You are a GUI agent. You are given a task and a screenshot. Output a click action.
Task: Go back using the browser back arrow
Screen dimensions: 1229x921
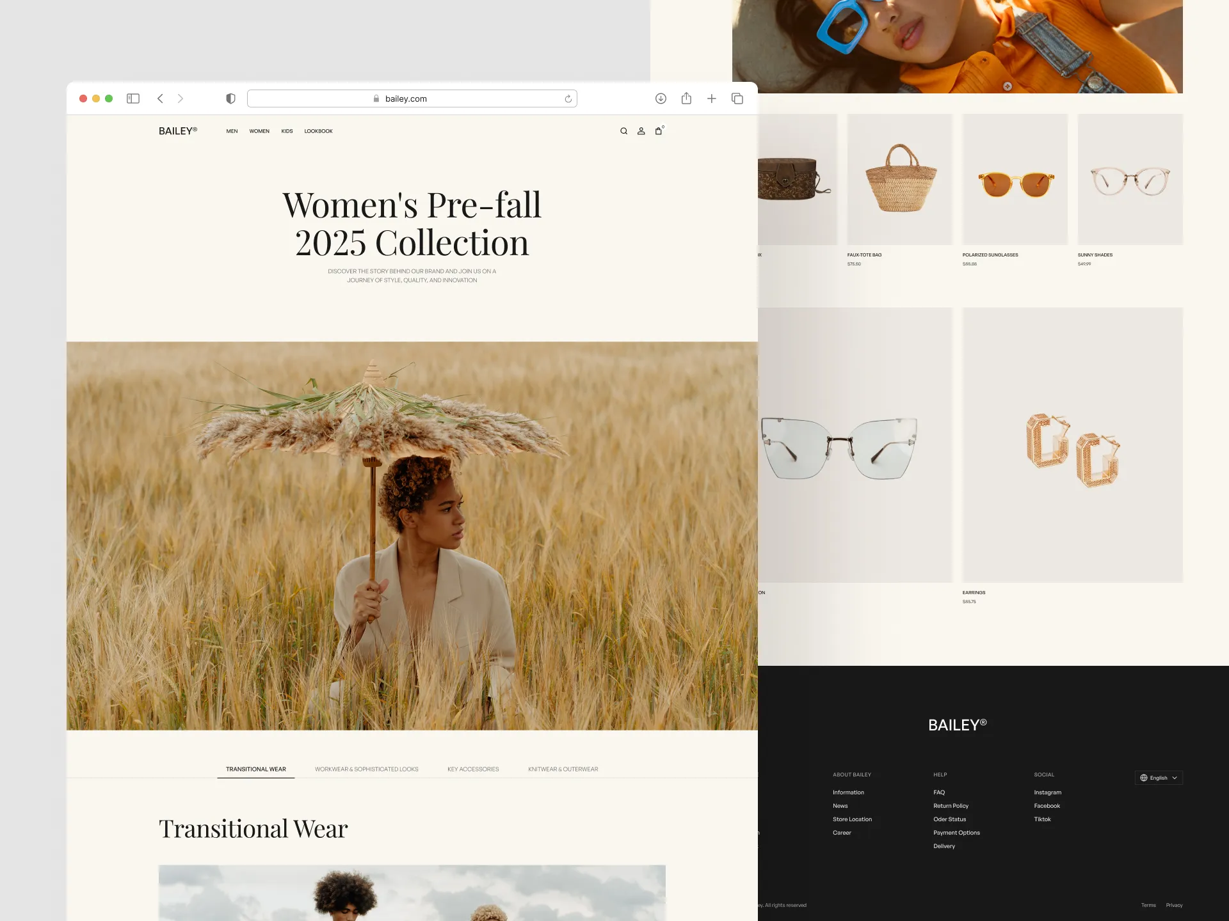pyautogui.click(x=160, y=98)
